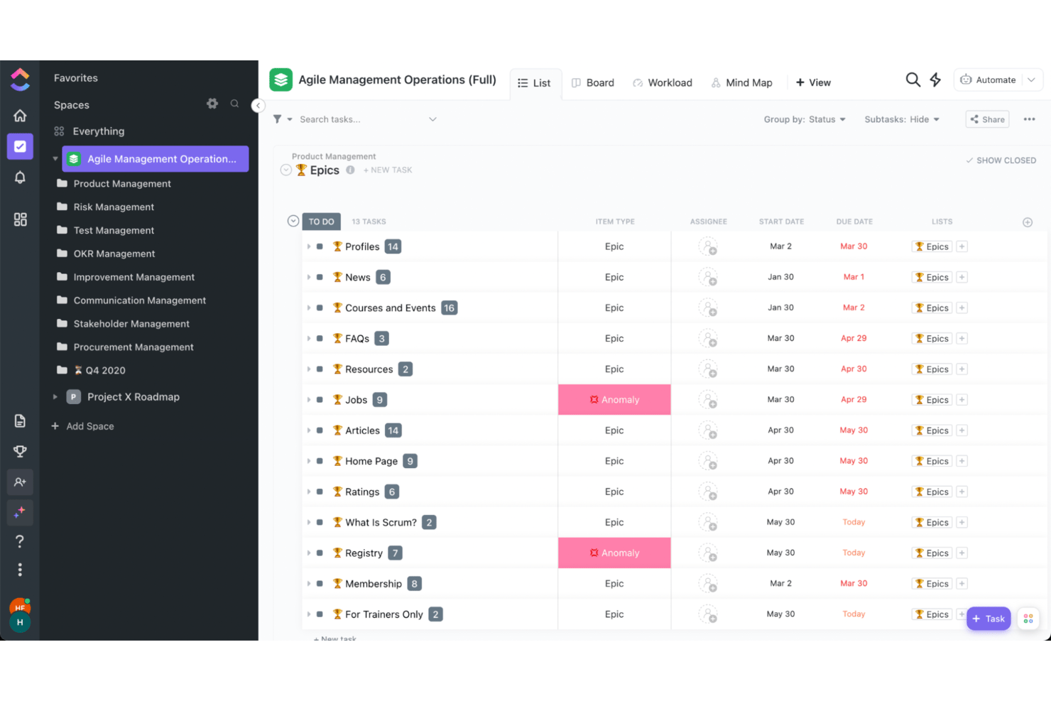1051x701 pixels.
Task: Open the Goals trophy icon in left rail
Action: [x=20, y=452]
